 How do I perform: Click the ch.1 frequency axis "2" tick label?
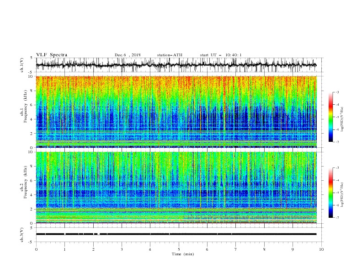32,134
